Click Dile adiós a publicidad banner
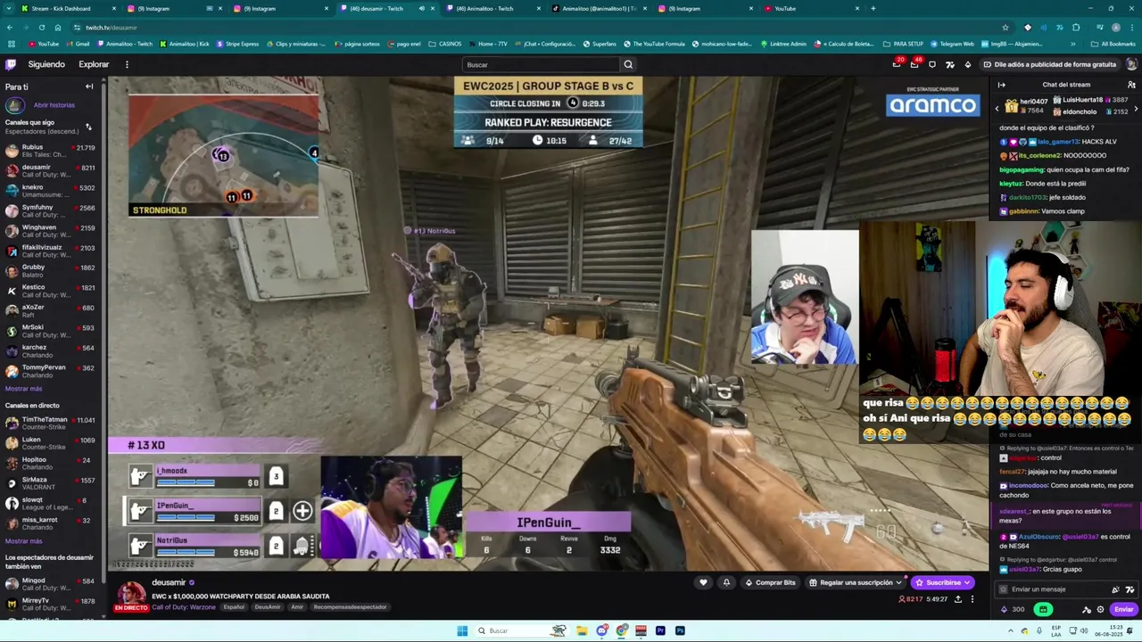Screen dimensions: 1142x642 click(1049, 64)
